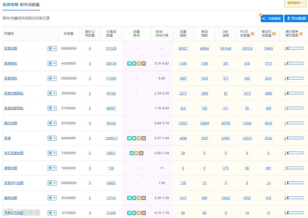This screenshot has height=218, width=308.
Task: Open 搜 dropdown for 百度手机地图
Action: coord(52,183)
